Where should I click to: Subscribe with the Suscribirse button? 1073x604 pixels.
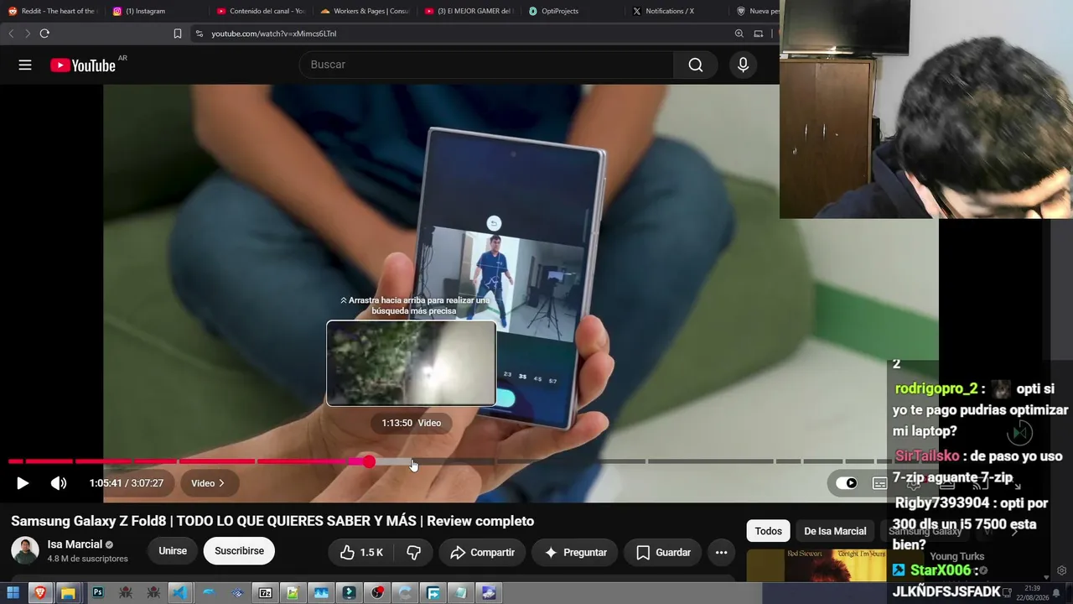click(239, 551)
